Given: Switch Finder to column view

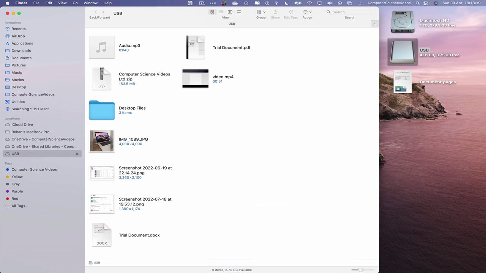Looking at the screenshot, I should pyautogui.click(x=230, y=12).
